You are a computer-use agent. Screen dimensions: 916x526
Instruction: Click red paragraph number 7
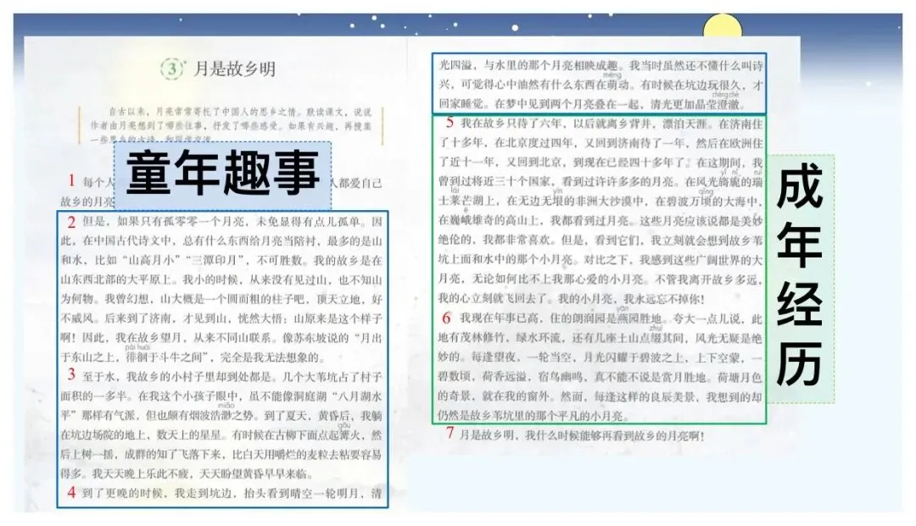[450, 434]
